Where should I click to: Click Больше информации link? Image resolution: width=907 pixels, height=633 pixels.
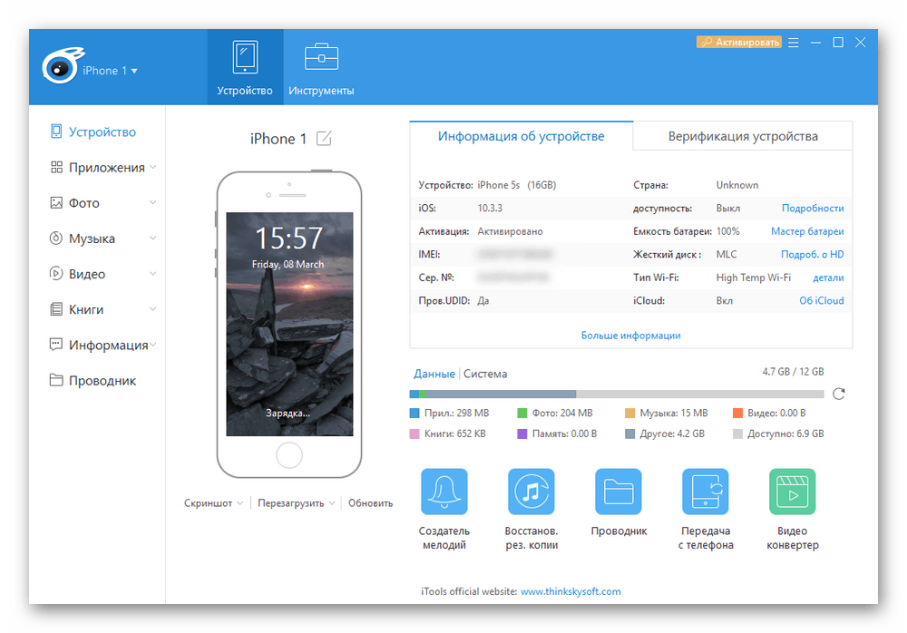[x=631, y=336]
